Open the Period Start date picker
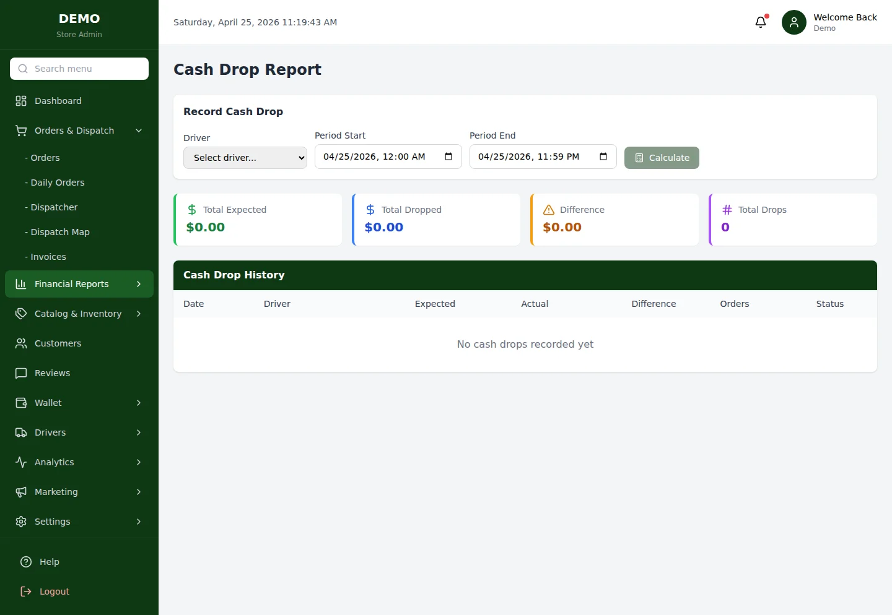892x615 pixels. click(x=448, y=157)
